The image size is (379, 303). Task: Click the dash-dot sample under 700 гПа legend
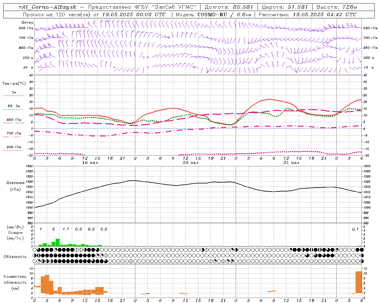click(x=14, y=137)
